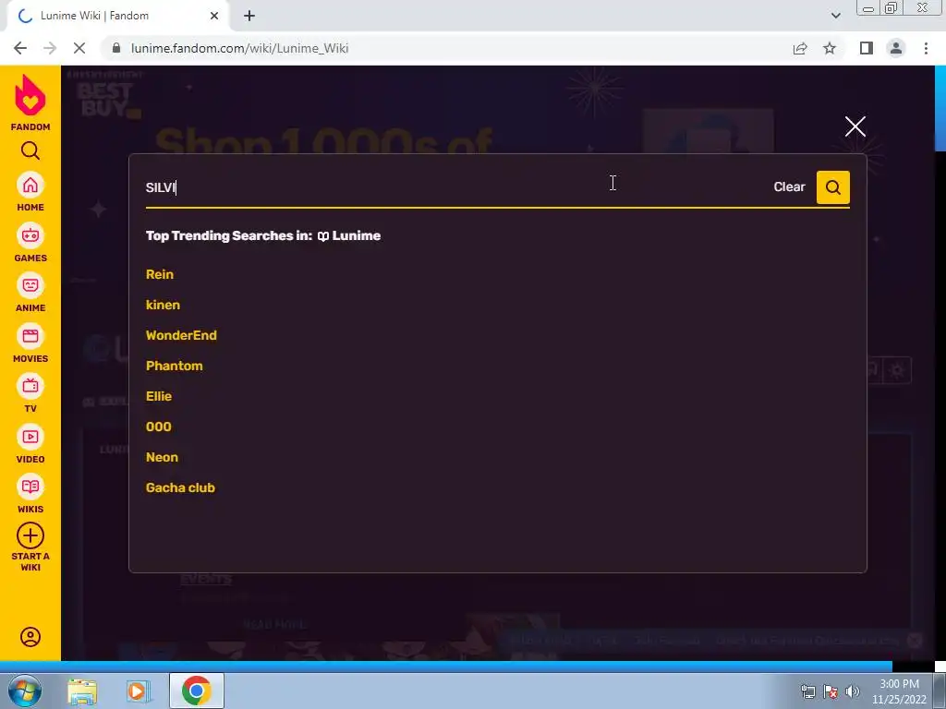Open Action Center flag icon

click(831, 691)
